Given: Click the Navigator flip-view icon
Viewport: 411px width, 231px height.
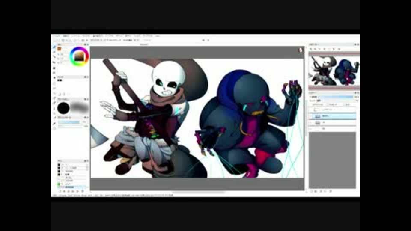Looking at the screenshot, I should (x=339, y=49).
